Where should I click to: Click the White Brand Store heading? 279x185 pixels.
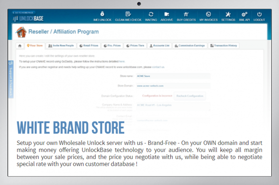71,127
